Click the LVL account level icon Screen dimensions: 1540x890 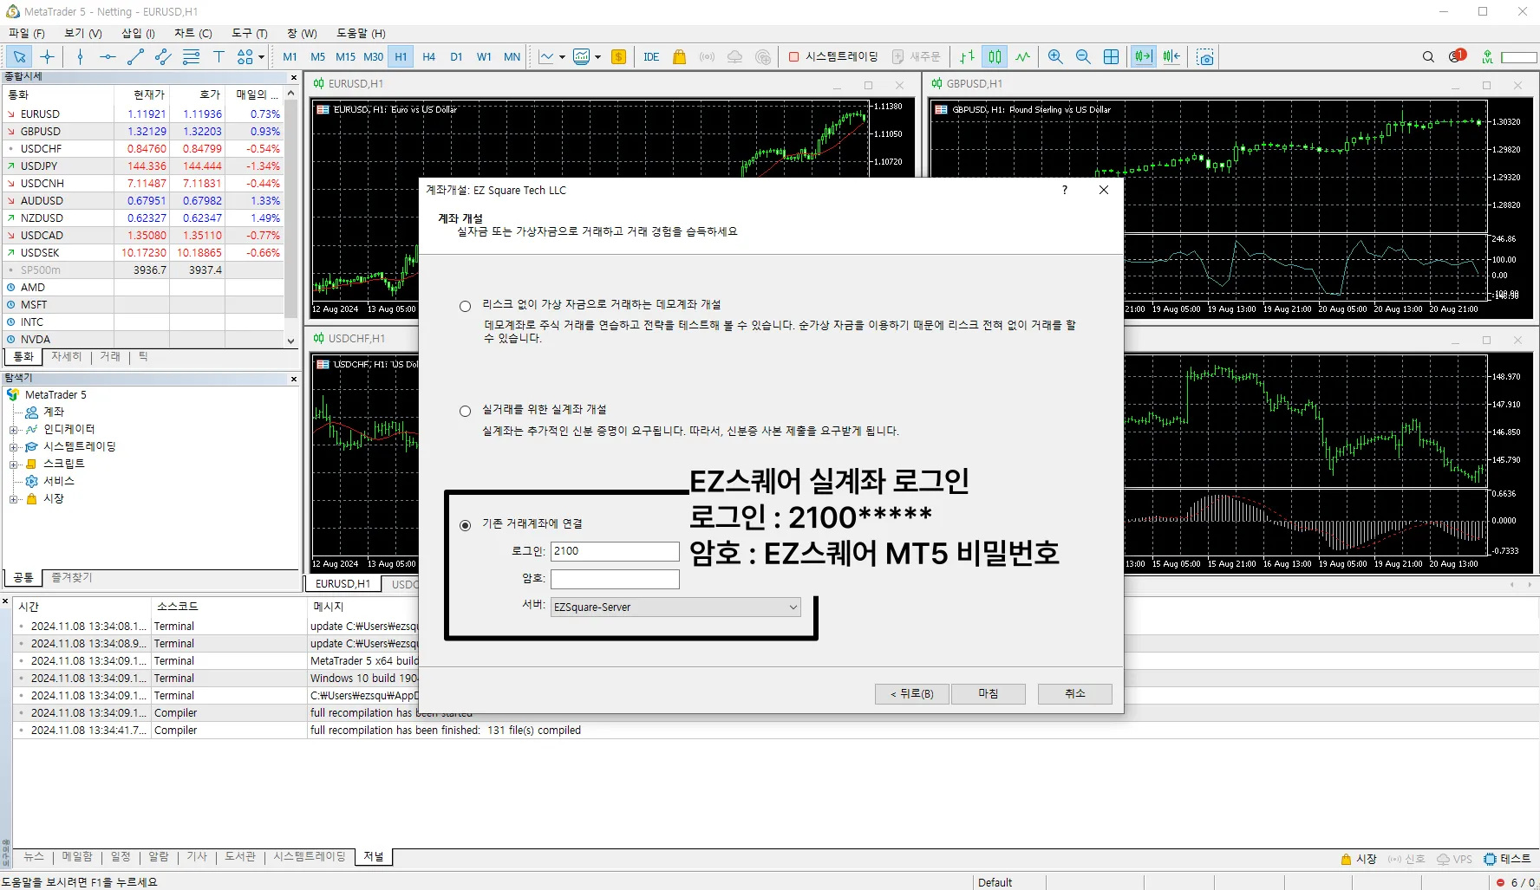pyautogui.click(x=1487, y=57)
